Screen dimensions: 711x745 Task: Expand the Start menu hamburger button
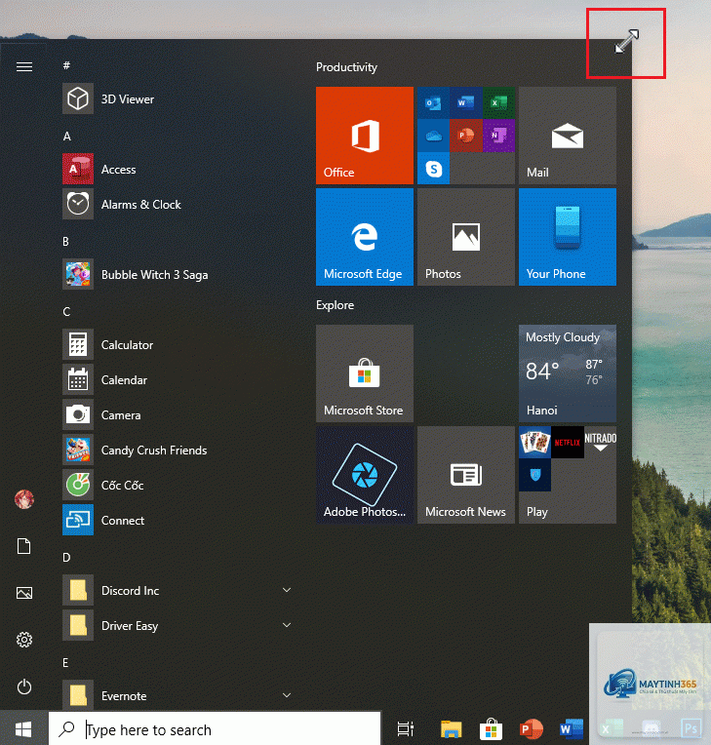click(24, 67)
